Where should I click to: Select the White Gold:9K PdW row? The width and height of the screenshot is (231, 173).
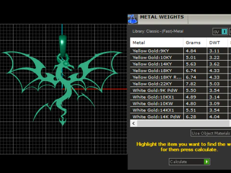[x=180, y=90]
